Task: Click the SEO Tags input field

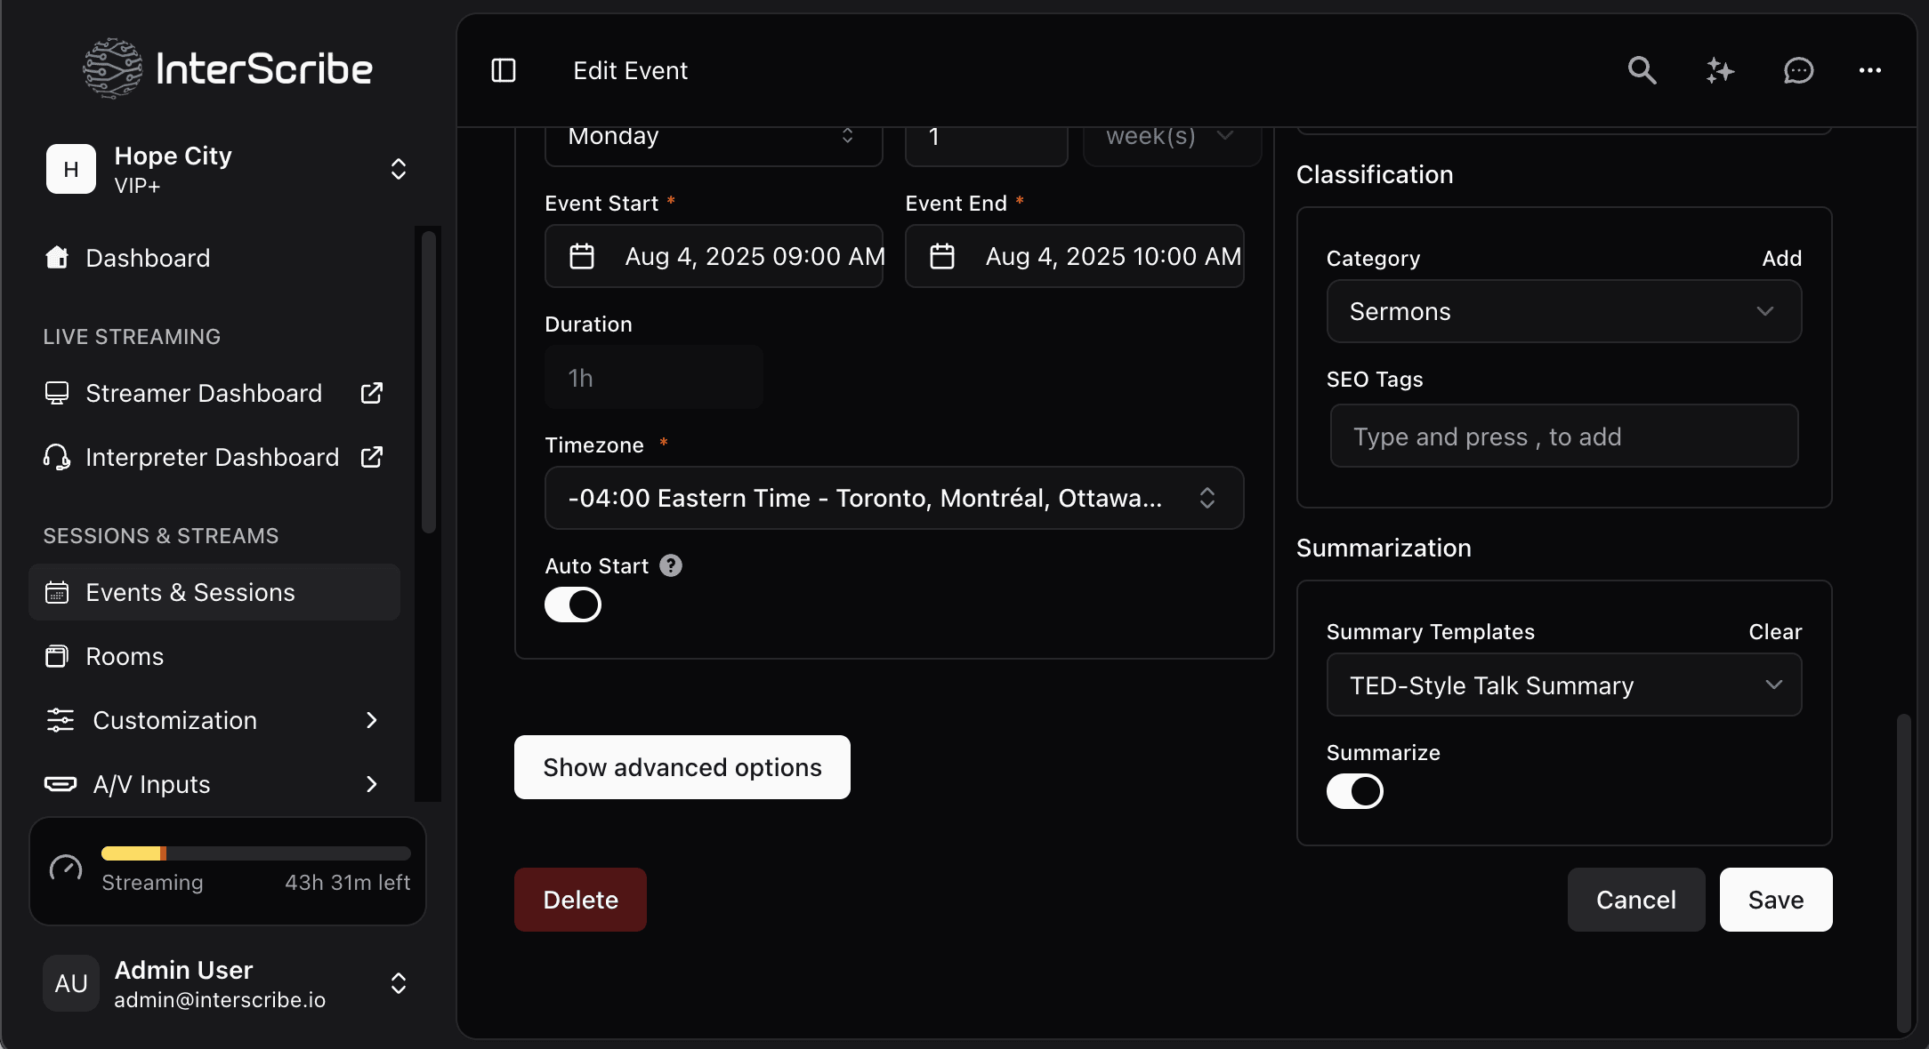Action: coord(1564,436)
